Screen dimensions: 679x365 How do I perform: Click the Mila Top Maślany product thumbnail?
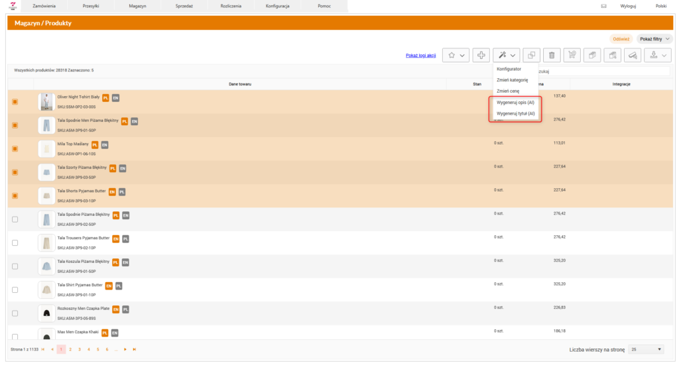click(46, 148)
